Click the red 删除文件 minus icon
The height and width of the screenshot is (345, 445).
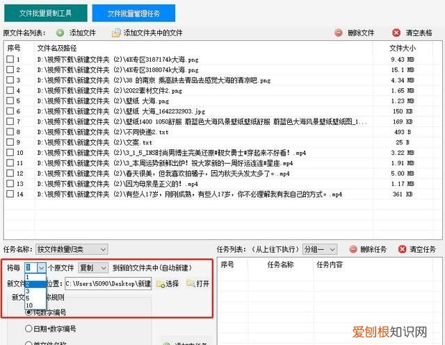pos(339,33)
